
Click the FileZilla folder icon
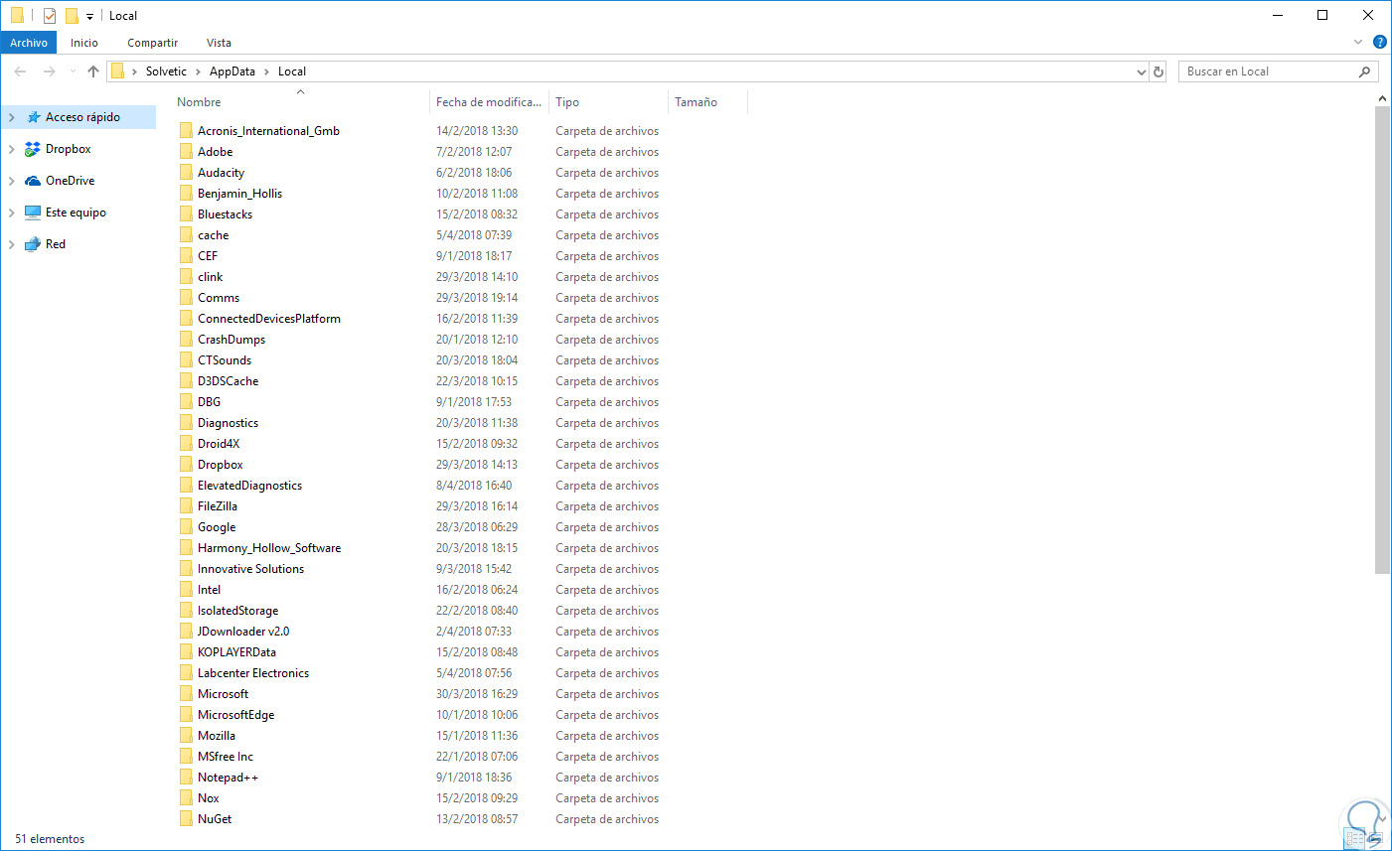(x=186, y=506)
